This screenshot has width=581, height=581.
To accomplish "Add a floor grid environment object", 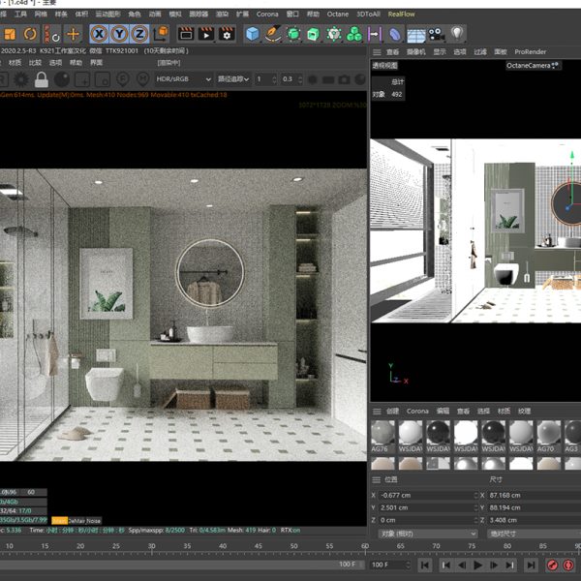I will tap(416, 35).
